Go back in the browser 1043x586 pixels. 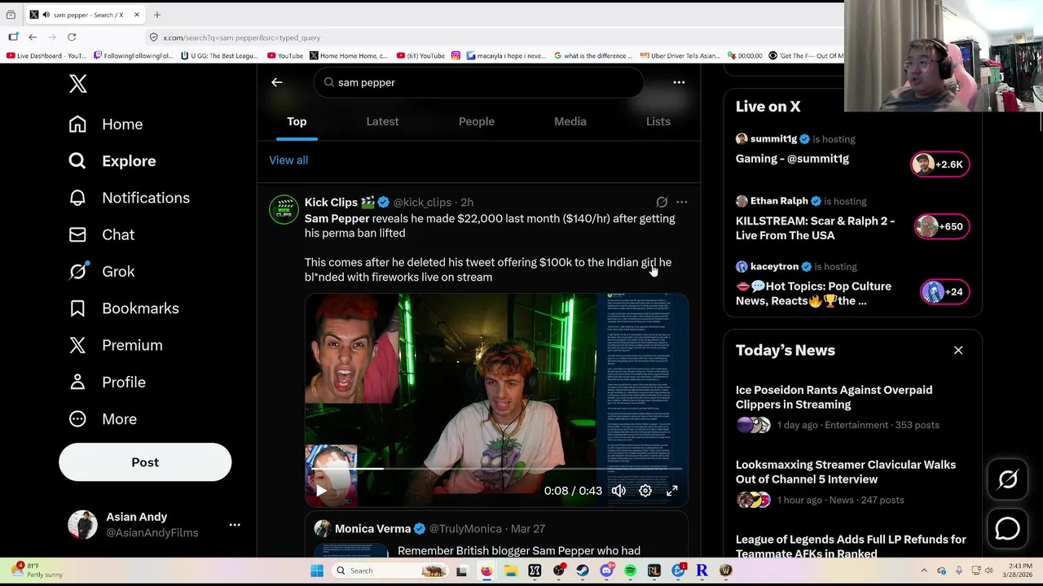[x=33, y=37]
